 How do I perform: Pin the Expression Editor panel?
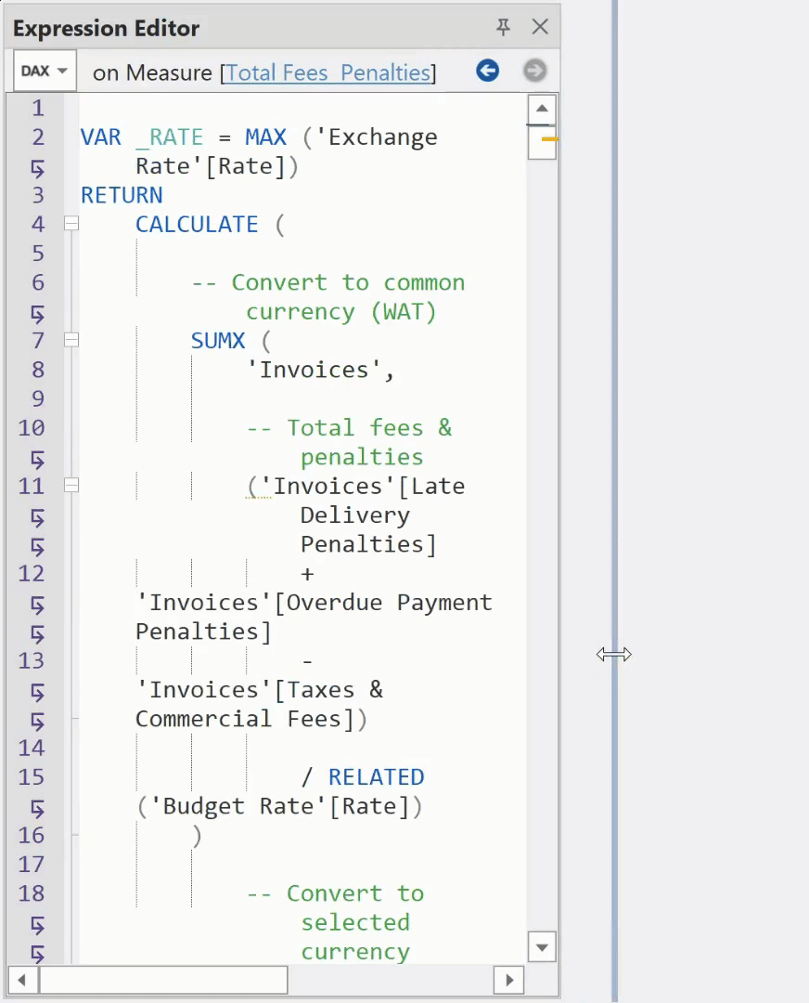click(503, 27)
